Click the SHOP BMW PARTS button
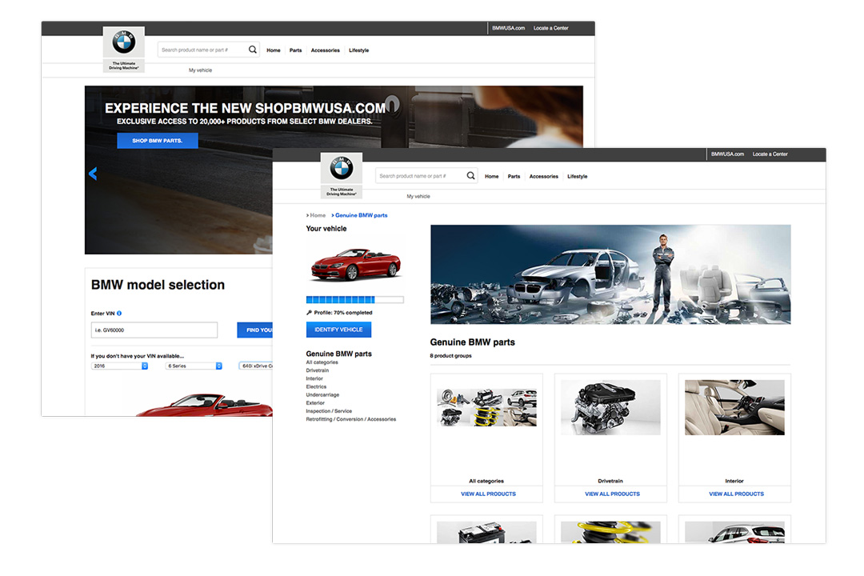The height and width of the screenshot is (576, 864). [x=157, y=141]
